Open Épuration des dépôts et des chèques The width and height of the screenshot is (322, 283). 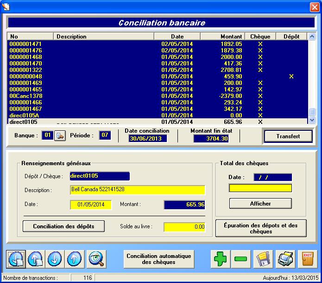tap(261, 228)
